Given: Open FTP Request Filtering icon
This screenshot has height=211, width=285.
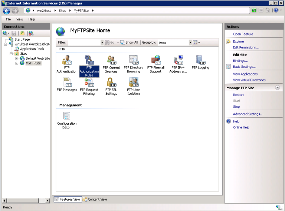Looking at the screenshot, I should point(89,86).
